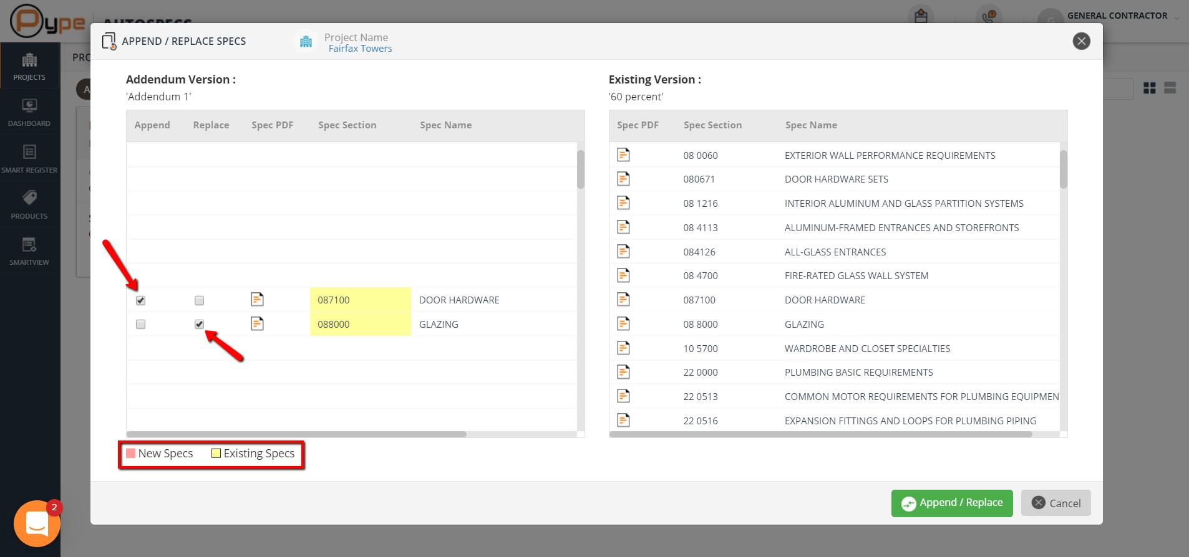The image size is (1189, 557).
Task: Cancel the append/replace dialog
Action: [x=1056, y=503]
